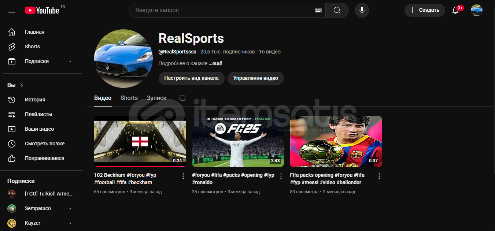Click the Подписки sidebar icon
Viewport: 495px width, 231px height.
tap(12, 61)
